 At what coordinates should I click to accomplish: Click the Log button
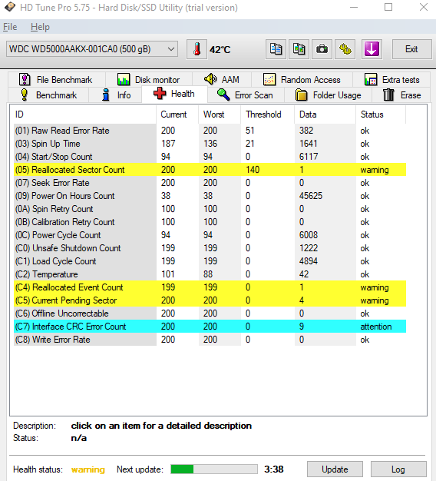[398, 469]
